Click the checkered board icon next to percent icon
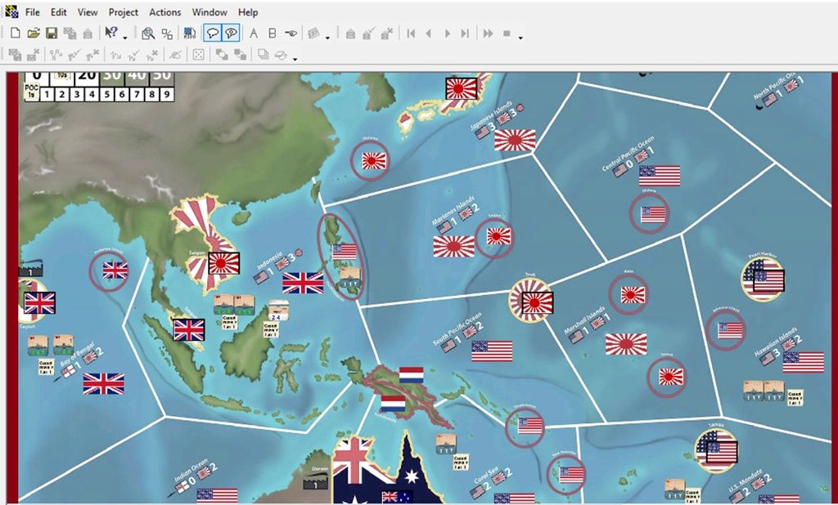This screenshot has width=838, height=505. tap(189, 34)
